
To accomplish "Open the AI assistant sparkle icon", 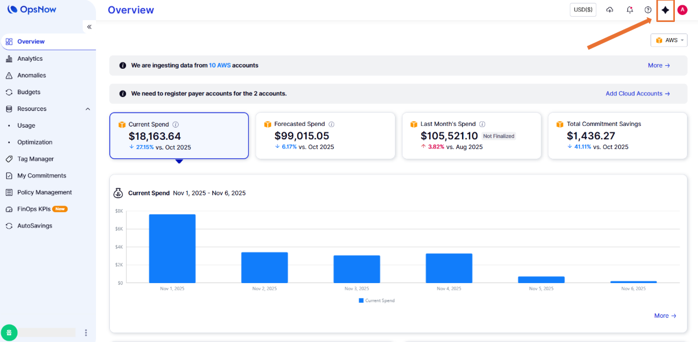I will click(666, 10).
